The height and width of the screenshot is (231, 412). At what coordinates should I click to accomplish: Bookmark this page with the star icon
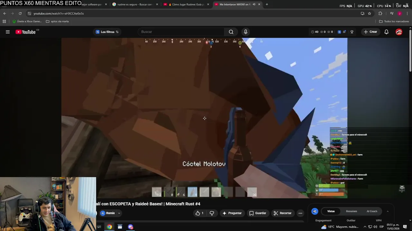click(370, 13)
